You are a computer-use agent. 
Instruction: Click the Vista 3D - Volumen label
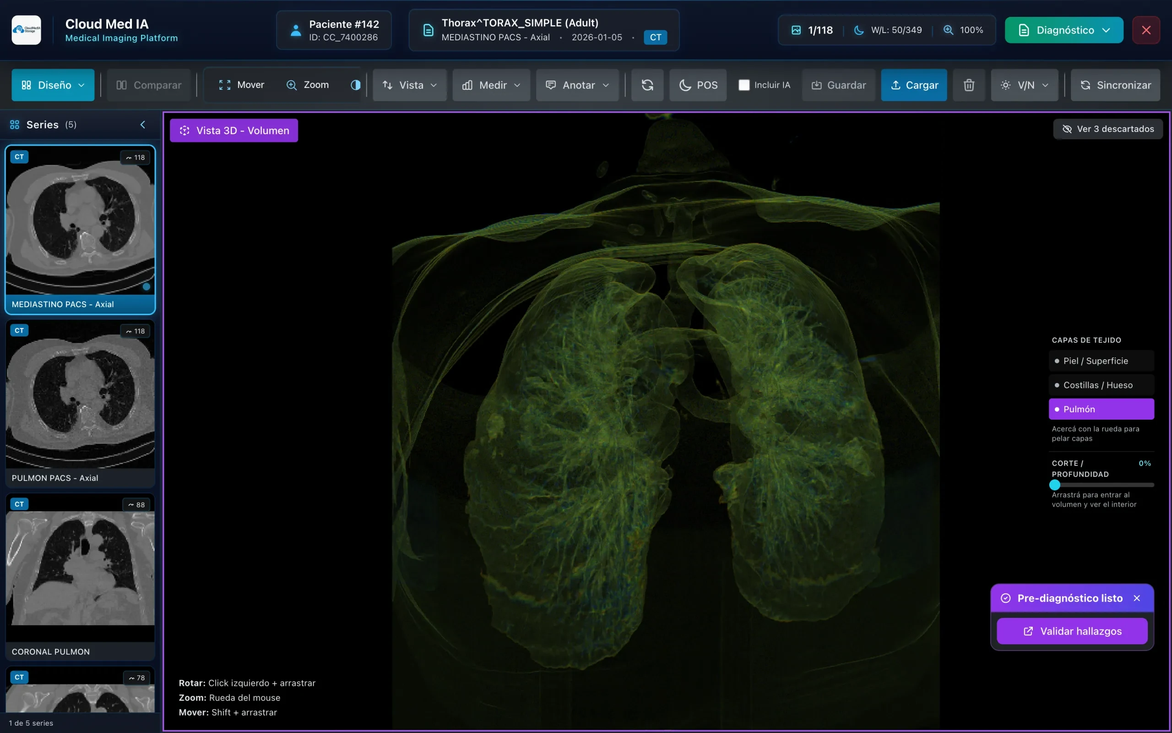tap(234, 131)
